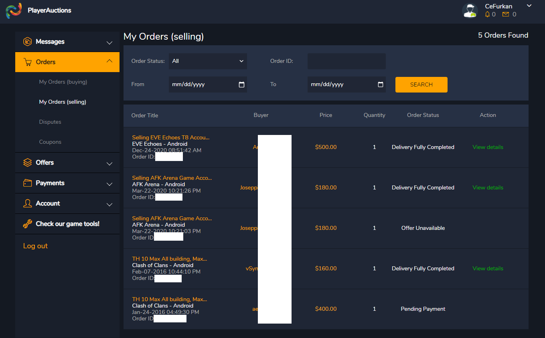Click the SEARCH button

(x=421, y=84)
